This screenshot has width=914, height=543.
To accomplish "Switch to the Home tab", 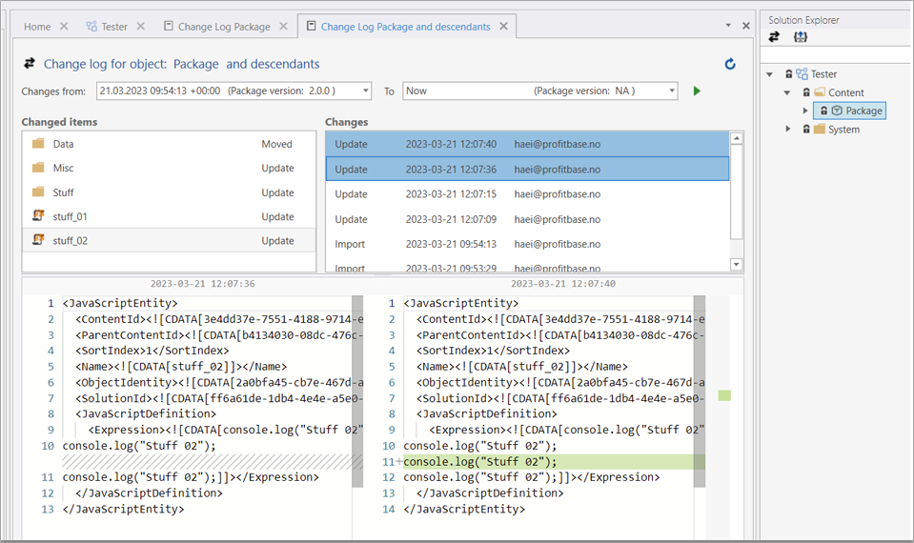I will (x=37, y=27).
